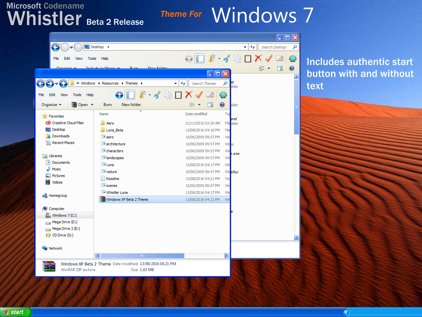Toggle the preview pane in Desktop window
The image size is (422, 317).
280,68
